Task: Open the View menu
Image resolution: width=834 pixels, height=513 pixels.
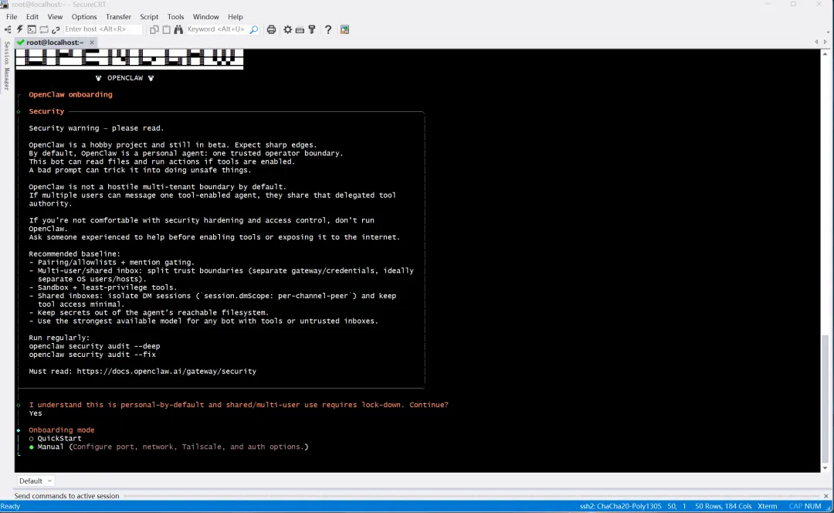Action: click(x=55, y=16)
